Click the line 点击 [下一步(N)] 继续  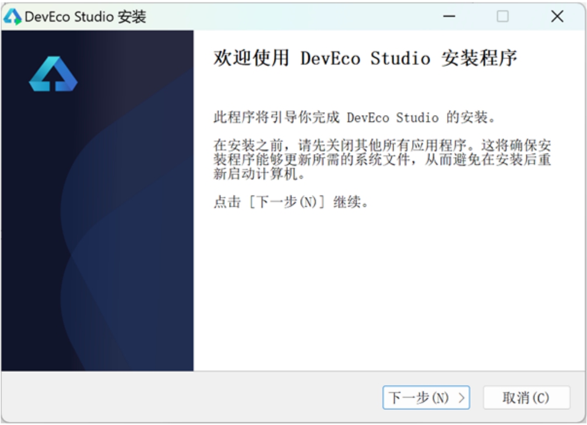pos(291,203)
